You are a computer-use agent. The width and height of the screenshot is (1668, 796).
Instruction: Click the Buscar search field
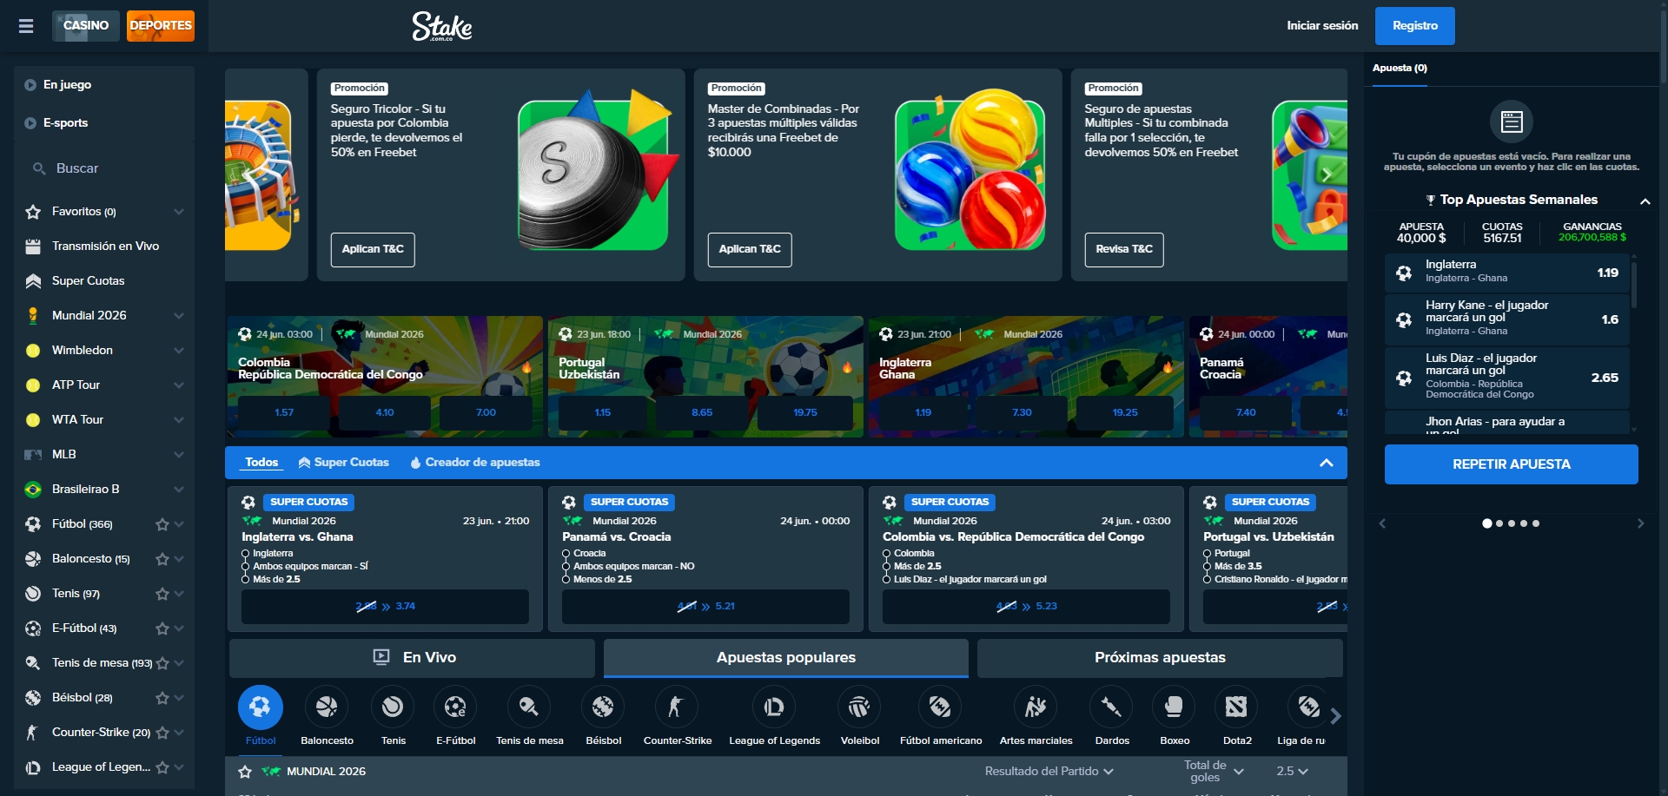coord(104,168)
